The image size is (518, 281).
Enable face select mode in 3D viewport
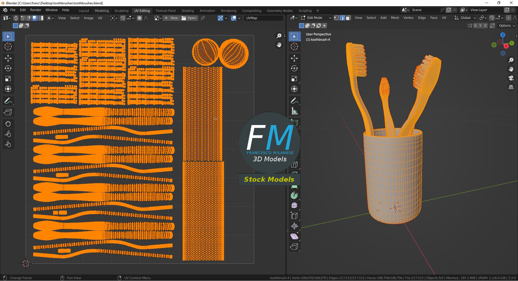(348, 18)
